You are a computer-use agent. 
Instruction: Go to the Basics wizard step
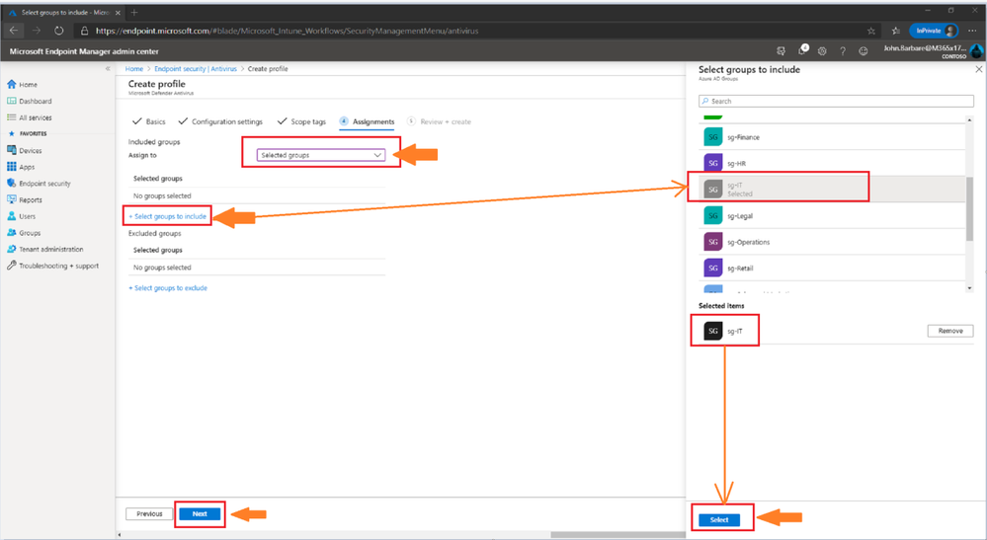(149, 121)
